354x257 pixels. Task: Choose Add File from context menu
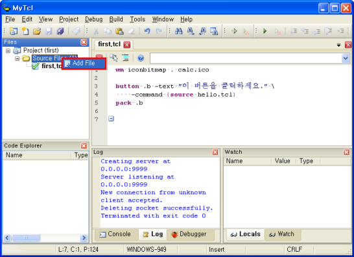84,64
